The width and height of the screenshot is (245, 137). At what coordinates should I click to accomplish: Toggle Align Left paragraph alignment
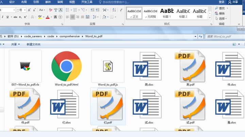click(67, 17)
